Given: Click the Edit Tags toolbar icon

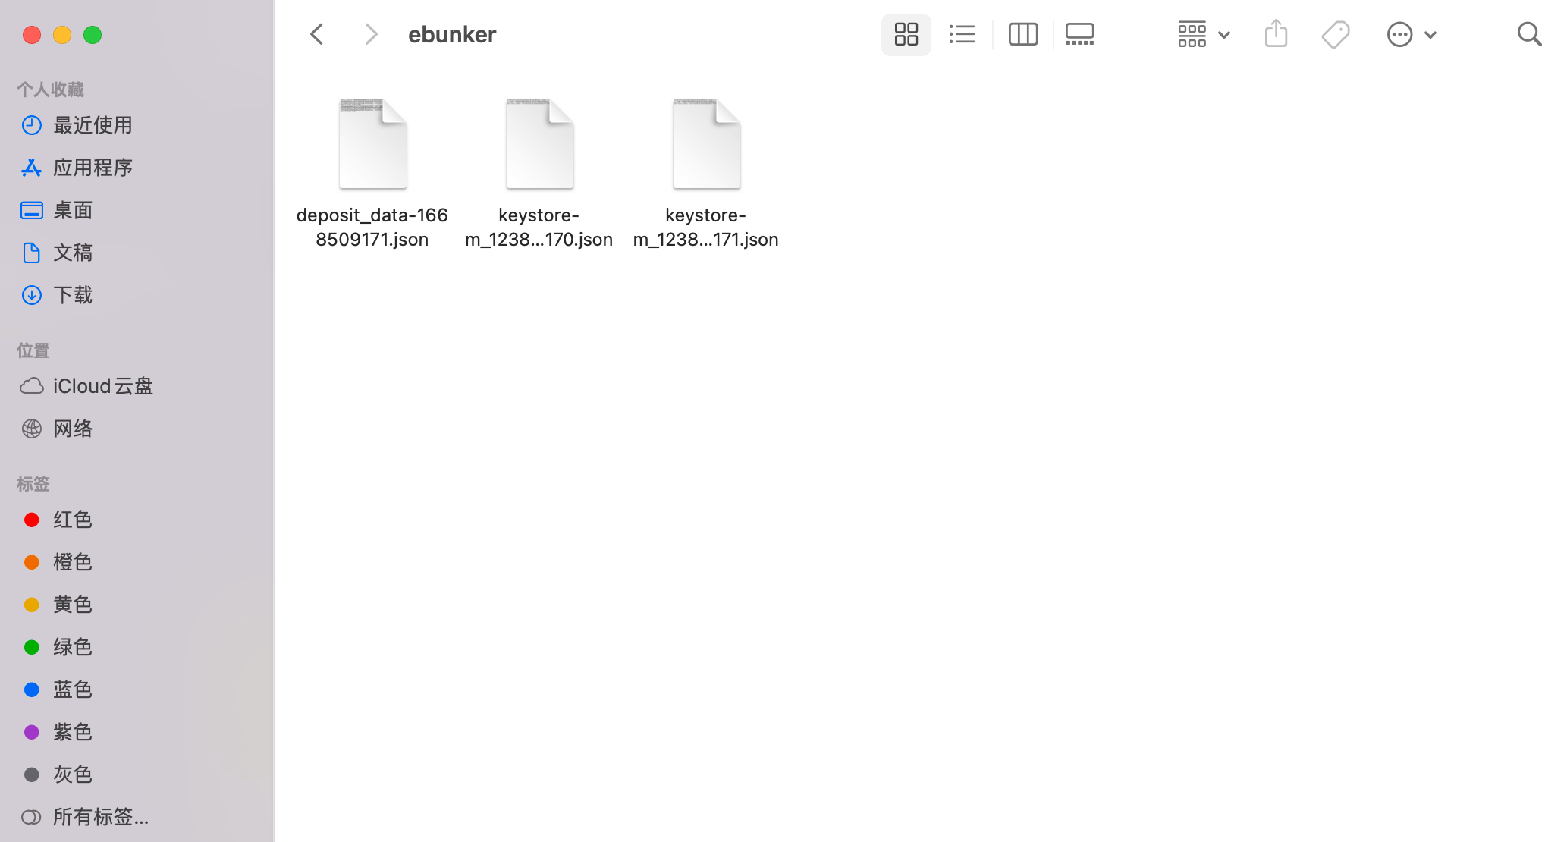Looking at the screenshot, I should click(x=1336, y=34).
